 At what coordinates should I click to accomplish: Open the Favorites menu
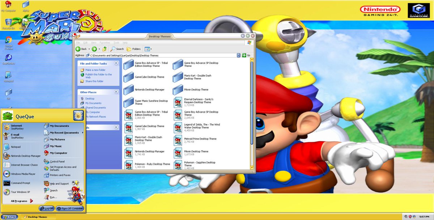(105, 43)
